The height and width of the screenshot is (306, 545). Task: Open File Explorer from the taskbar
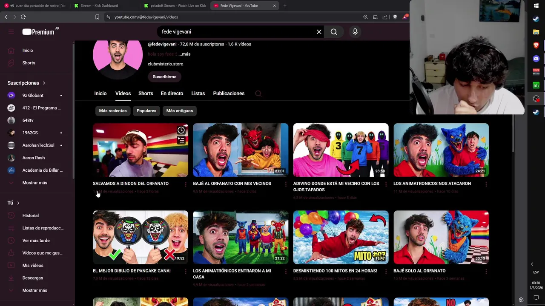(x=536, y=32)
